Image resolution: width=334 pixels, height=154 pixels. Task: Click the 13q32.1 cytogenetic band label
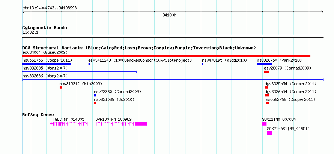click(x=30, y=33)
